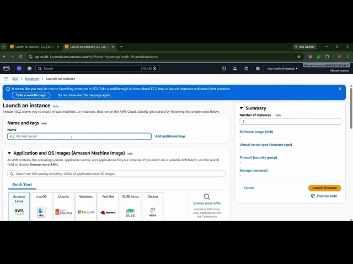
Task: Open the Asia Pacific (Mumbai) region dropdown
Action: 282,69
